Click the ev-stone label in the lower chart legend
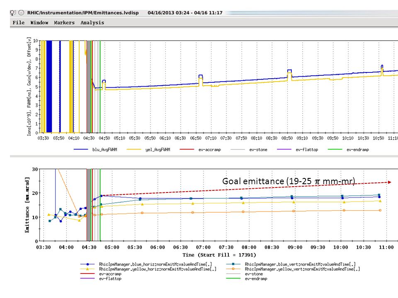Screen dimensions: 398x298 pyautogui.click(x=254, y=274)
